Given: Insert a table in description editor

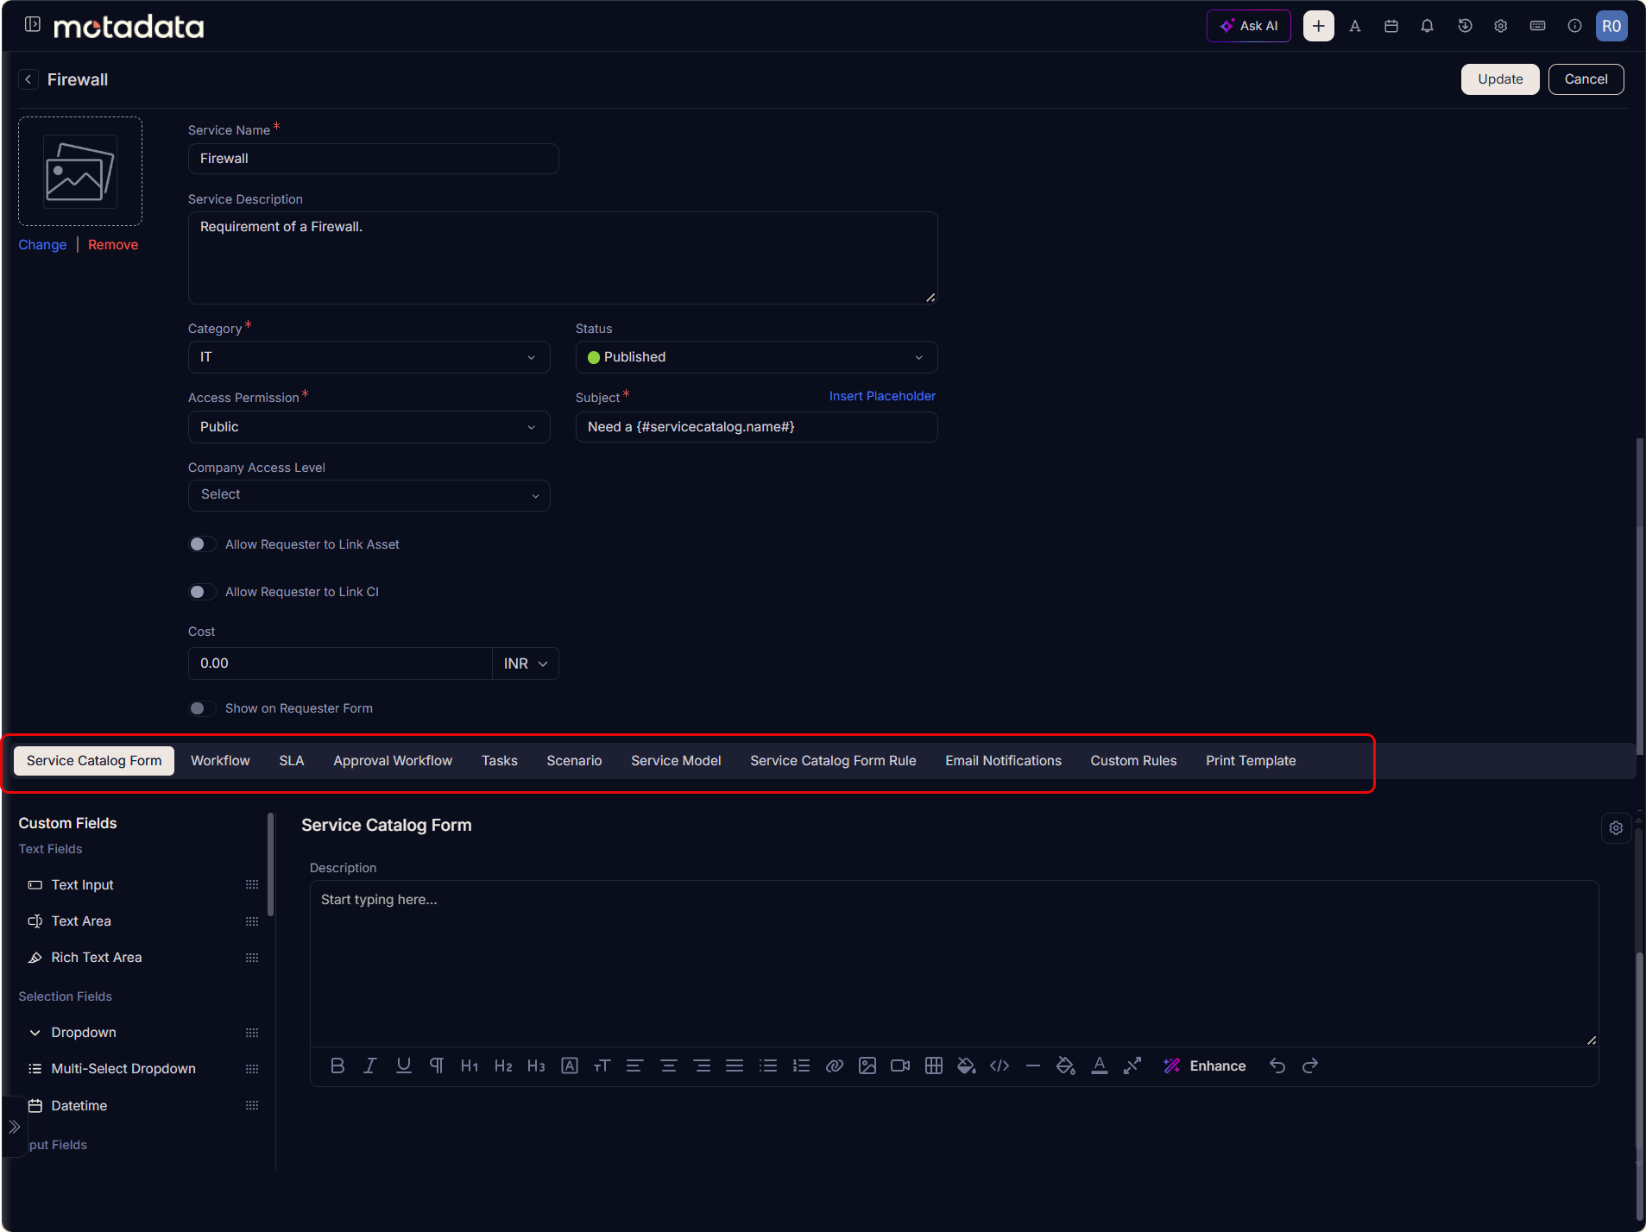Looking at the screenshot, I should 933,1065.
